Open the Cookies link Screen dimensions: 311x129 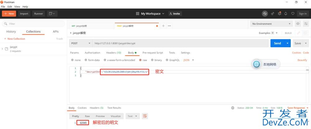[x=296, y=53]
